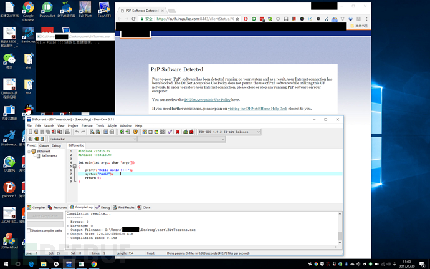Viewport: 430px width, 269px height.
Task: Click the Undo arrow in Dev-C++ toolbar
Action: [77, 132]
